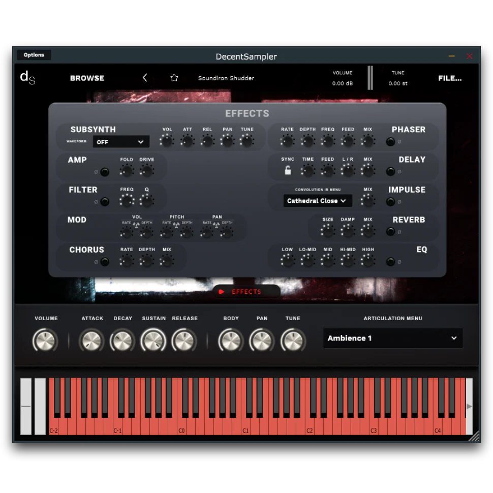Click the Effects tab button
Viewport: 493px width, 493px height.
pos(246,292)
